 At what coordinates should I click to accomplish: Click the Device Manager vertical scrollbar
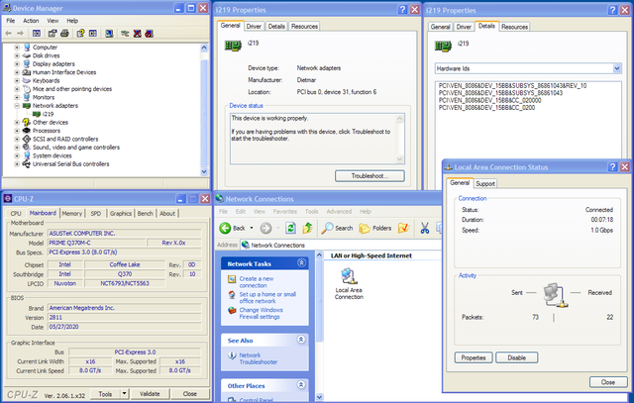204,110
